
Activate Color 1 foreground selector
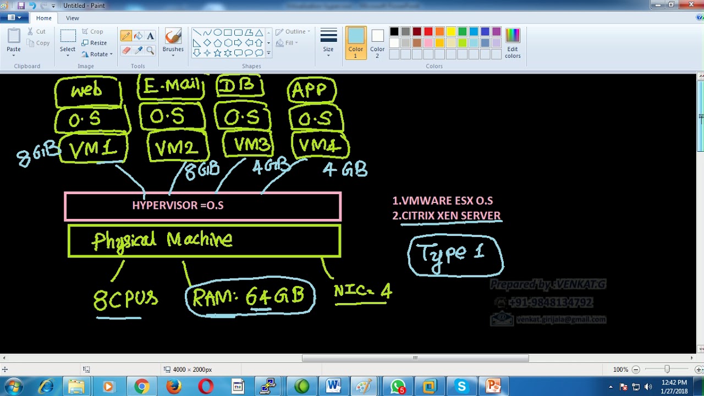tap(356, 43)
